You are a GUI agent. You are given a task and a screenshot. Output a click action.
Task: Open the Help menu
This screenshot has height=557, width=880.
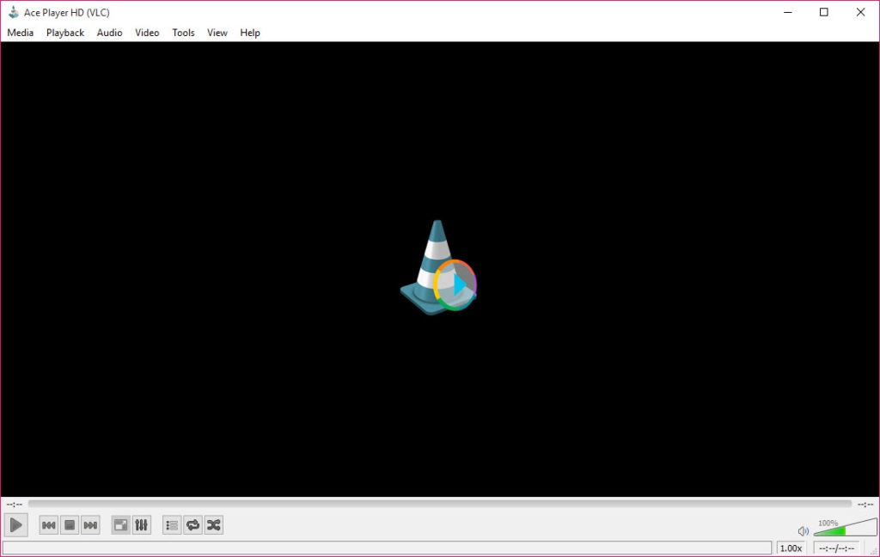tap(250, 33)
